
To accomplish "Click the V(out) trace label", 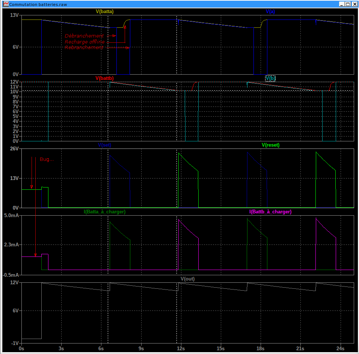I will click(x=187, y=279).
